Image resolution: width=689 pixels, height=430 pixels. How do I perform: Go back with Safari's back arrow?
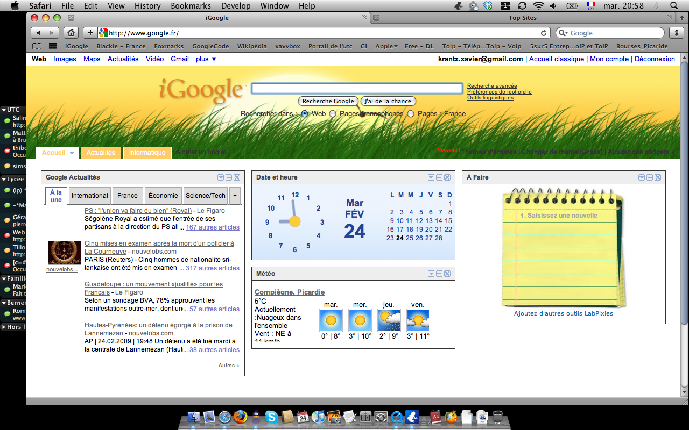[38, 33]
